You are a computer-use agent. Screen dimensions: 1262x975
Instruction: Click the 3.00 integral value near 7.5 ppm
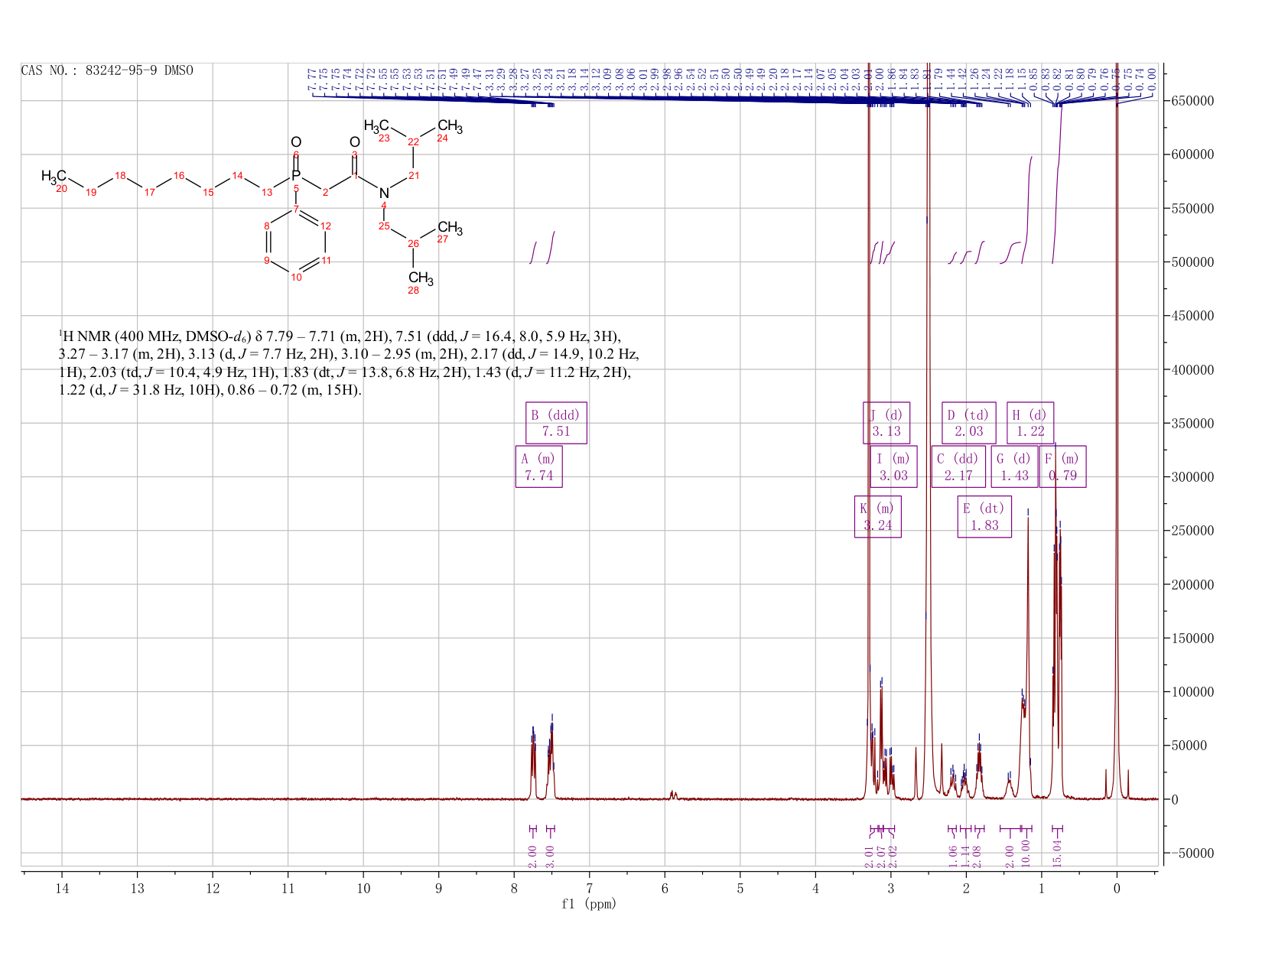coord(549,856)
